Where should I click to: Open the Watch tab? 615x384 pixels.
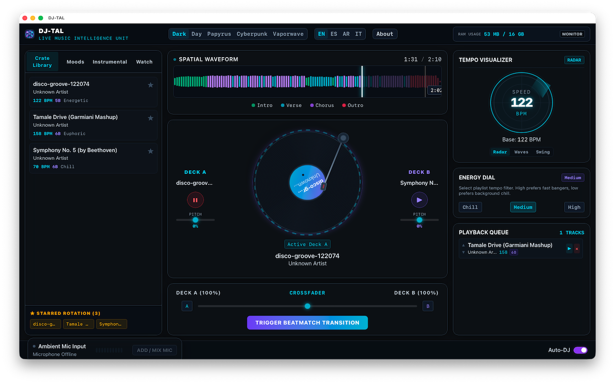pos(144,61)
